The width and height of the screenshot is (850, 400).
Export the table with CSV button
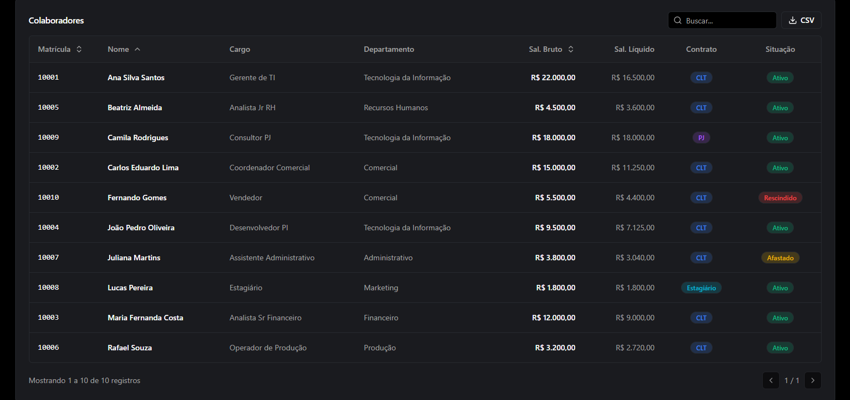tap(801, 21)
